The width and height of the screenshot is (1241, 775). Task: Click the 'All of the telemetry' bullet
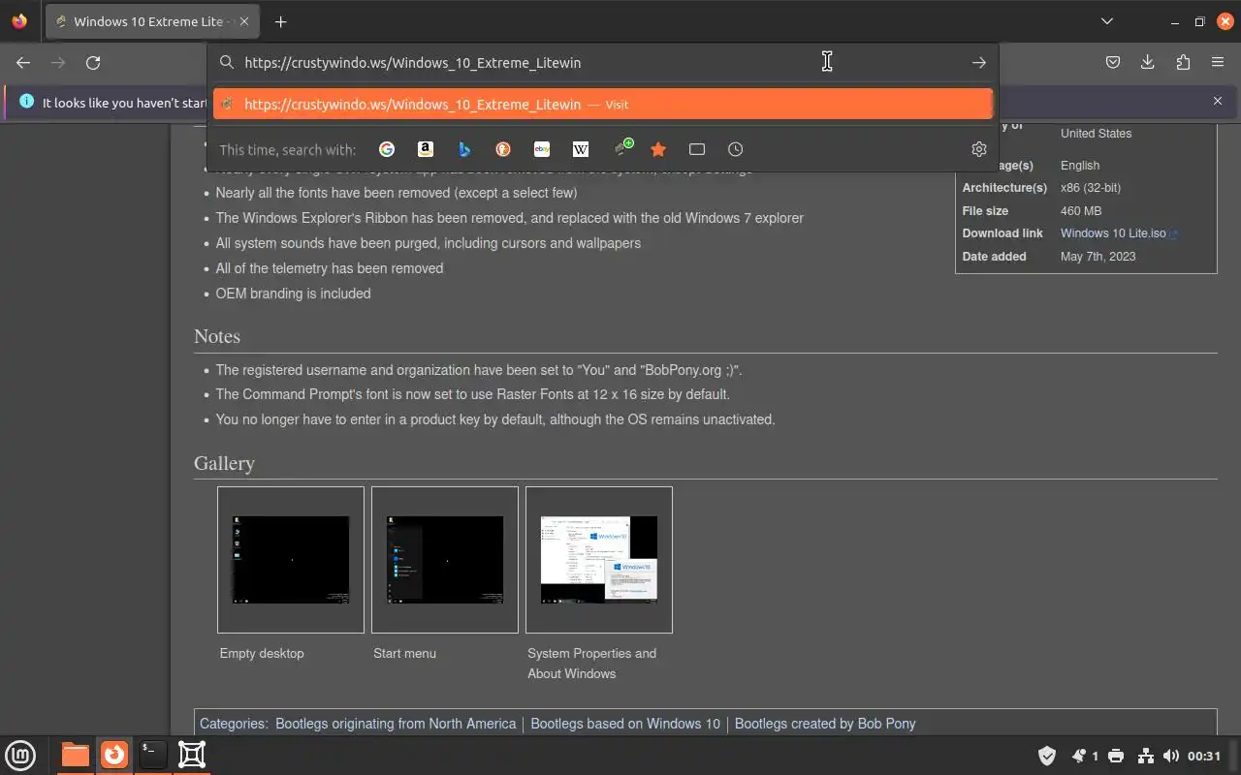(x=330, y=268)
